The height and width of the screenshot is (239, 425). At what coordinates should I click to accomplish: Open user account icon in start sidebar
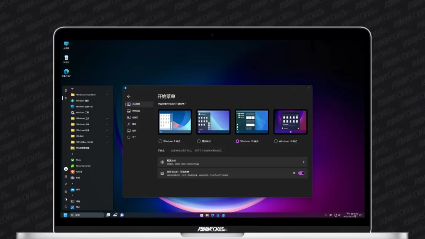[66, 169]
